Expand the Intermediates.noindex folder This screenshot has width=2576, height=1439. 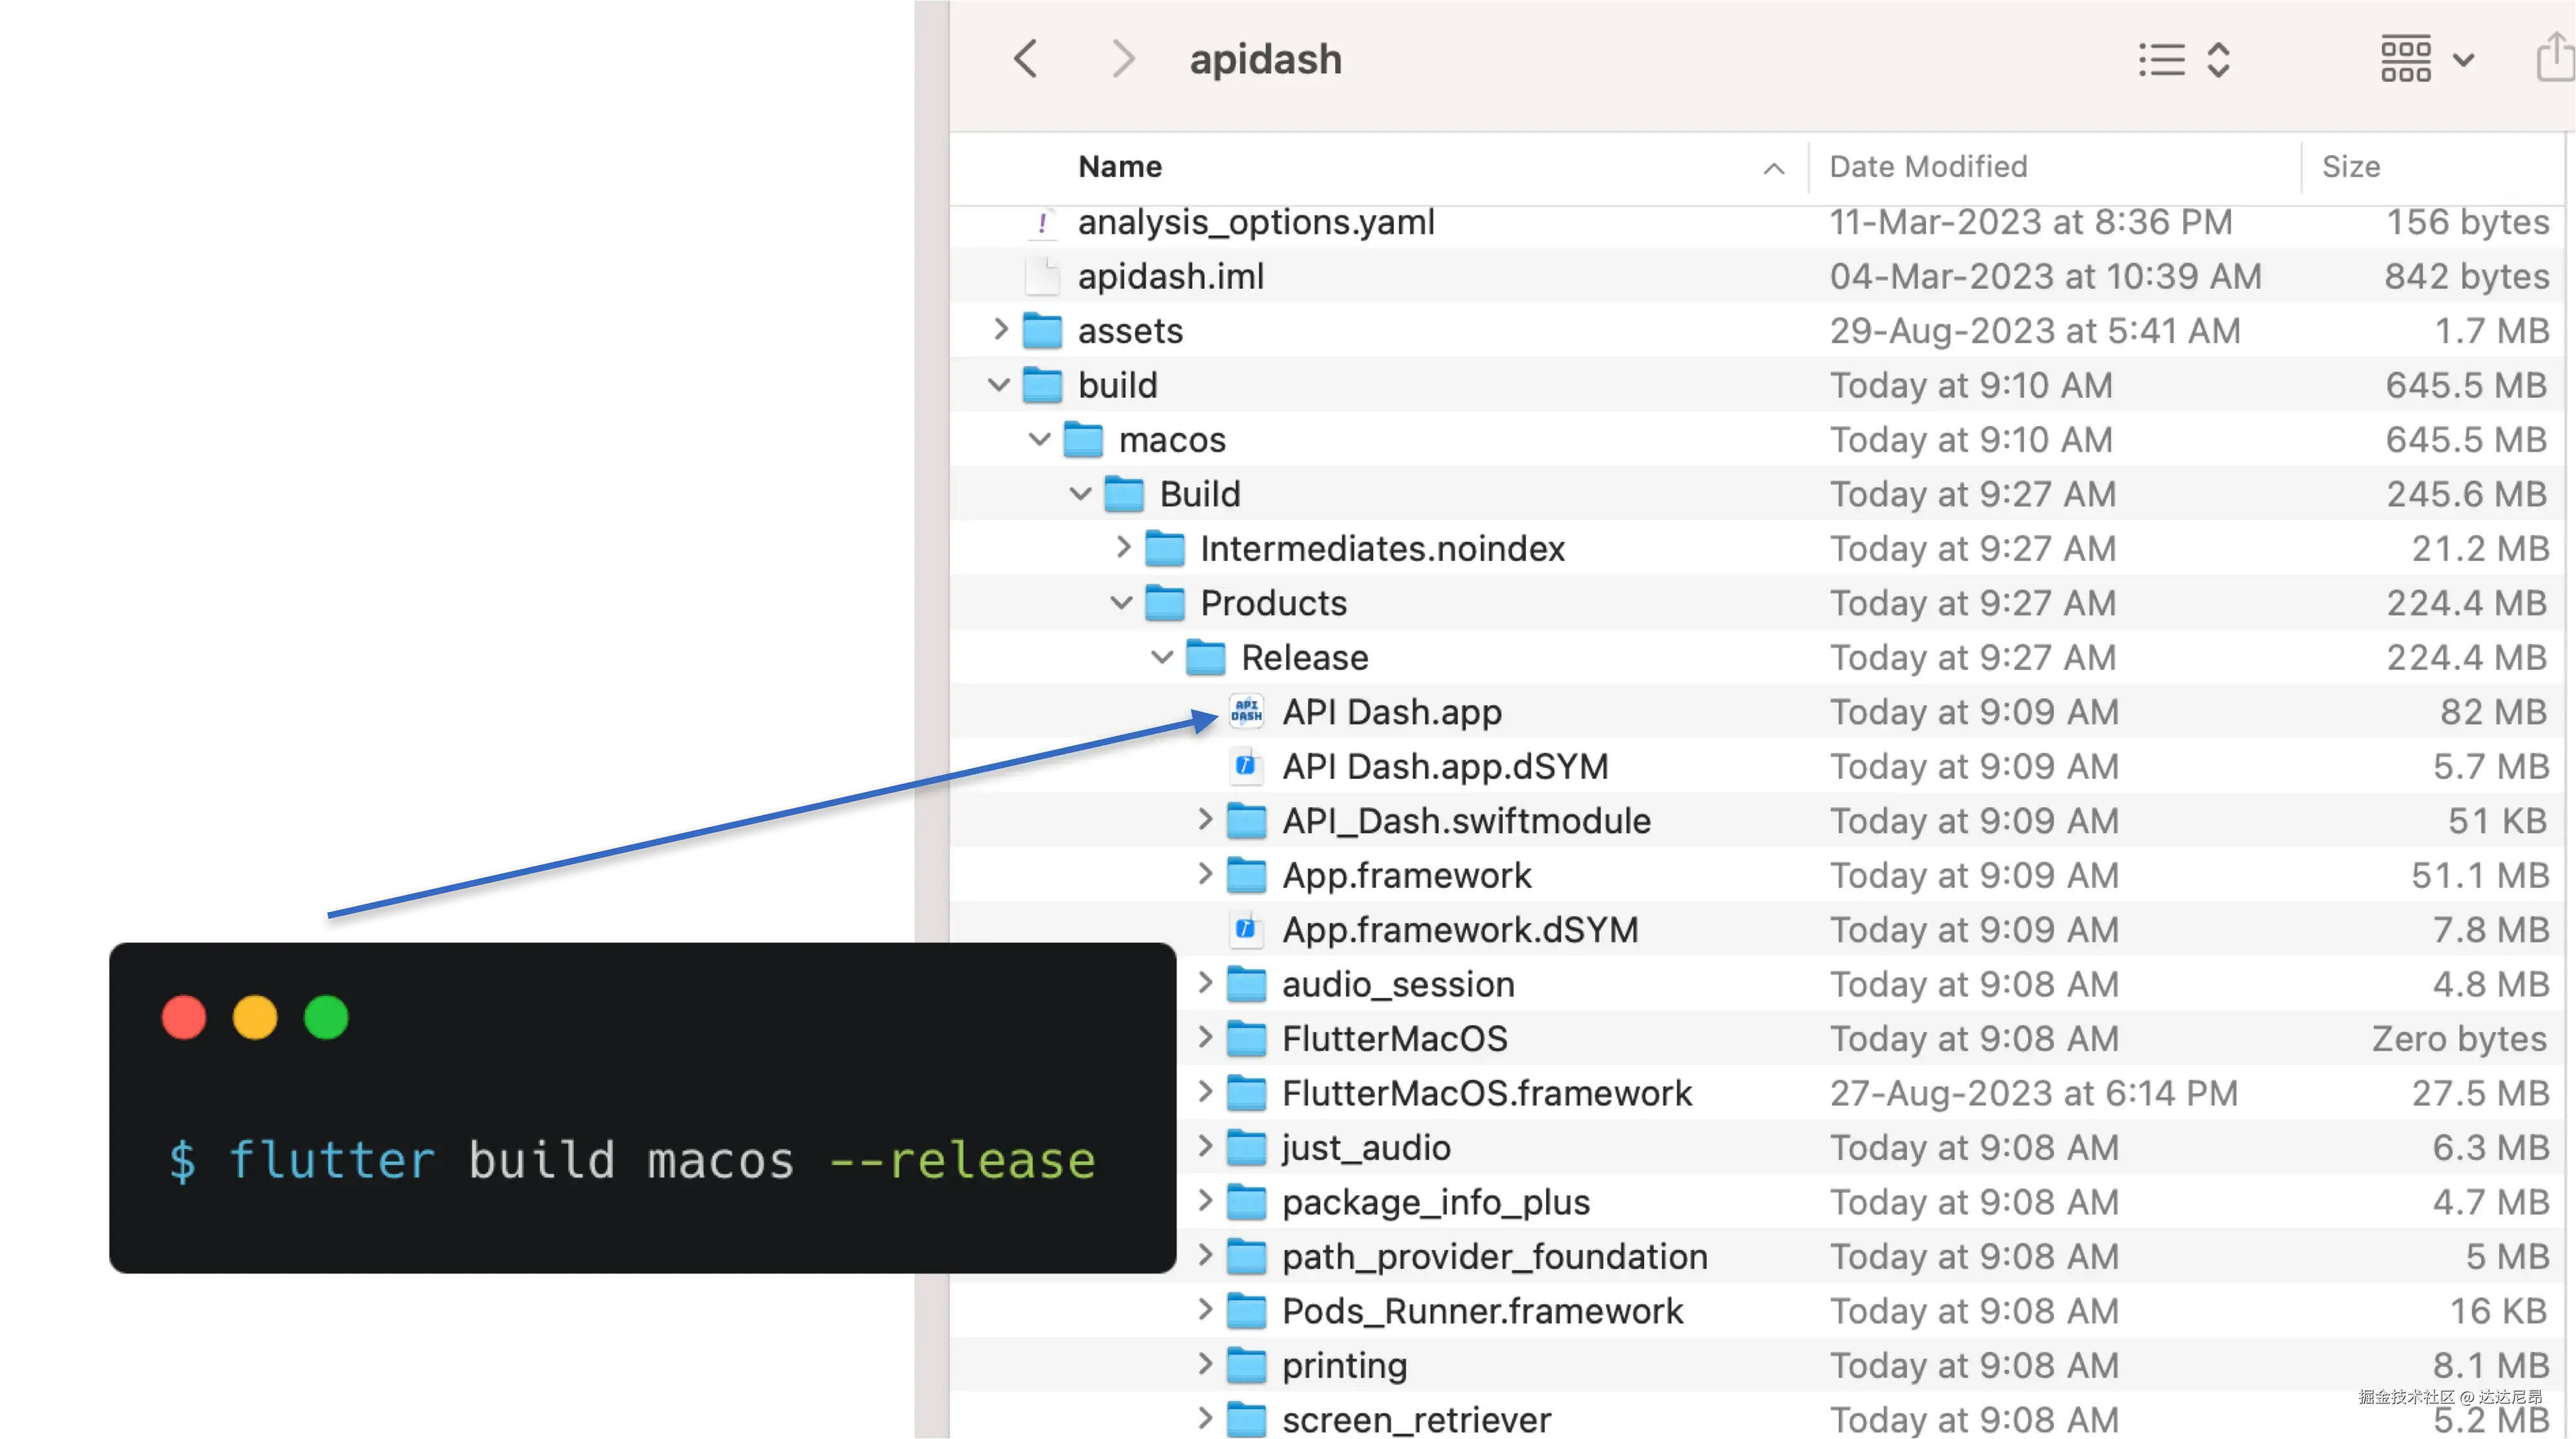1123,547
